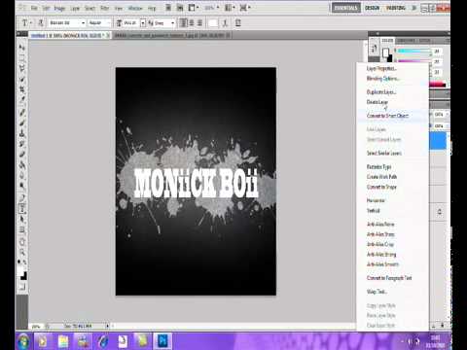Select the Quick Selection tool
This screenshot has width=467, height=350.
click(x=21, y=79)
